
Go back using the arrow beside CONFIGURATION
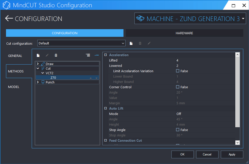pyautogui.click(x=9, y=18)
